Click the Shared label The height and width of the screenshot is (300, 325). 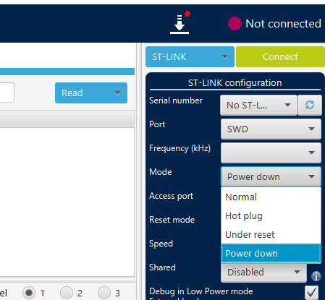[162, 267]
